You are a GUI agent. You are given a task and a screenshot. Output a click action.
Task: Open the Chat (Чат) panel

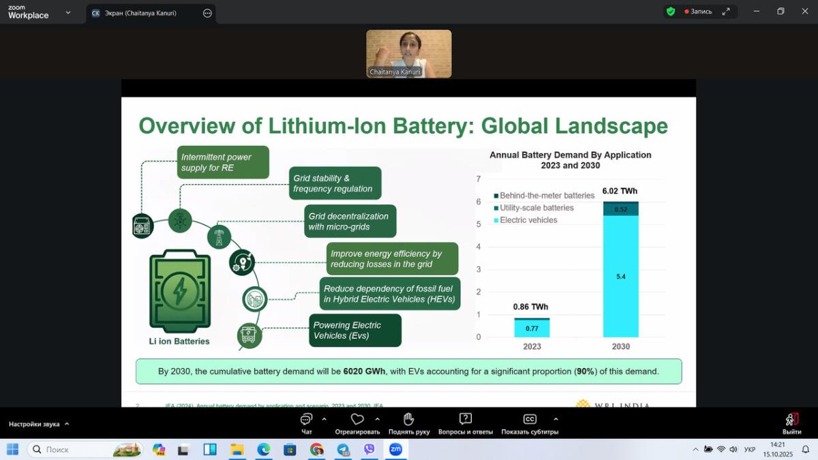coord(307,423)
